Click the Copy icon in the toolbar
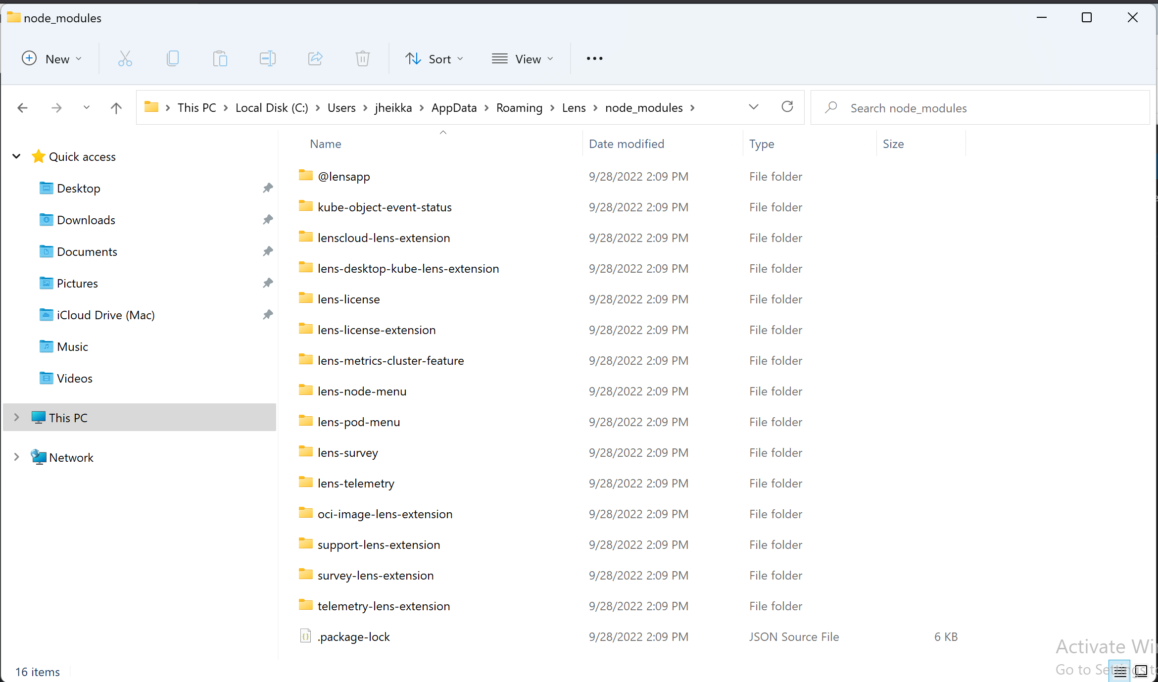This screenshot has height=682, width=1158. (173, 58)
